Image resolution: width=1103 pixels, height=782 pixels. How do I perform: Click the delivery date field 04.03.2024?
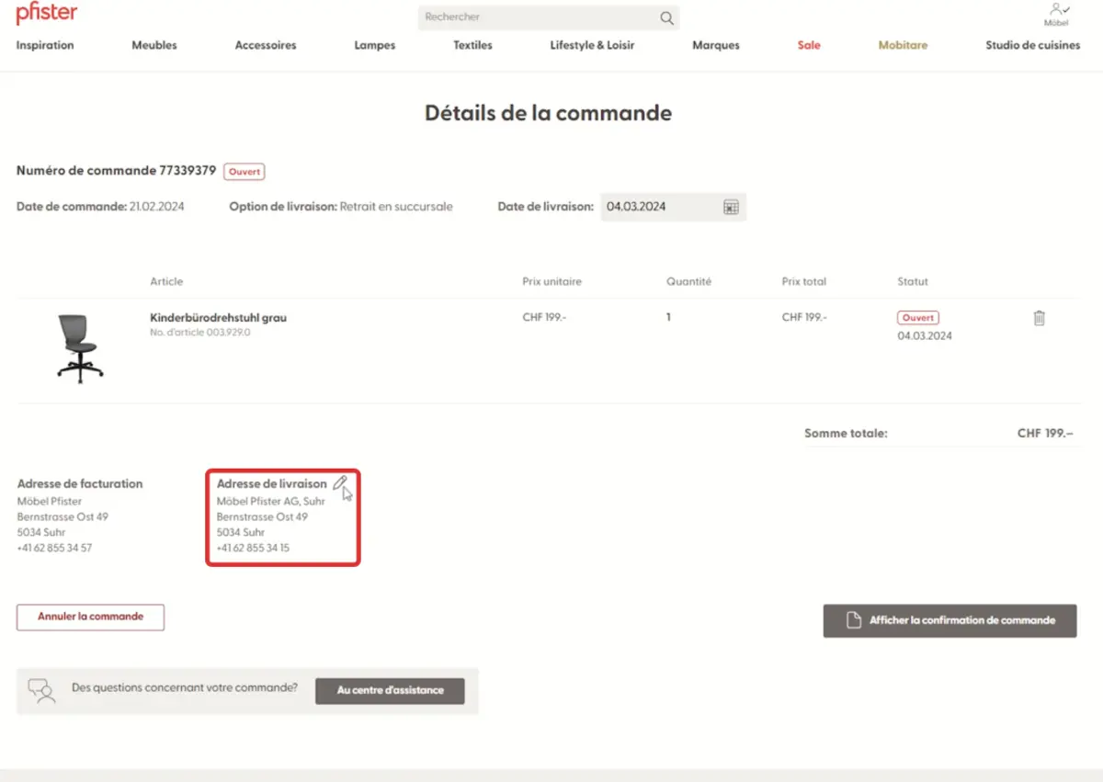(x=657, y=207)
